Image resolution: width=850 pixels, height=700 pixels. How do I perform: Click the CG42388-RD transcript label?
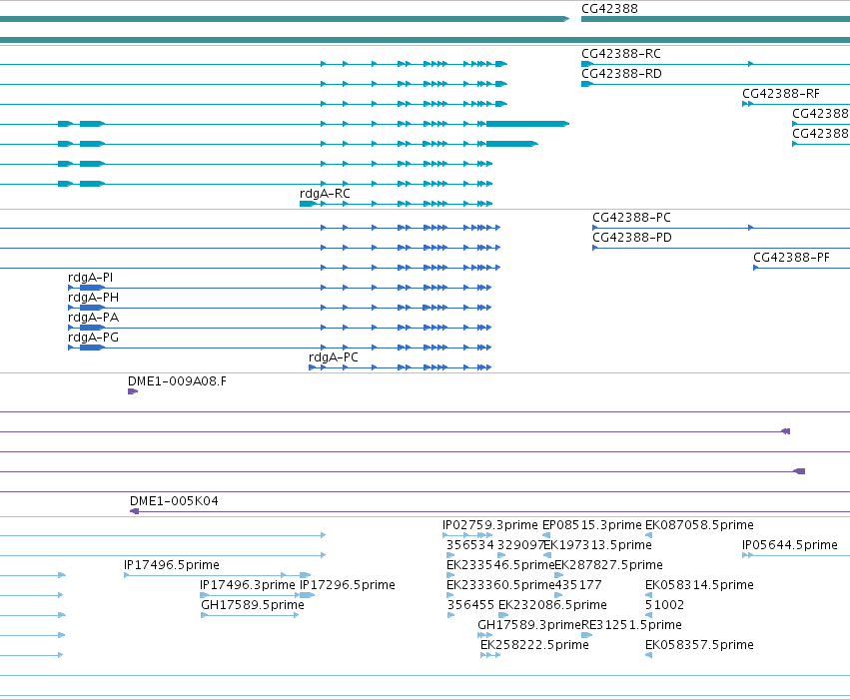tap(621, 74)
